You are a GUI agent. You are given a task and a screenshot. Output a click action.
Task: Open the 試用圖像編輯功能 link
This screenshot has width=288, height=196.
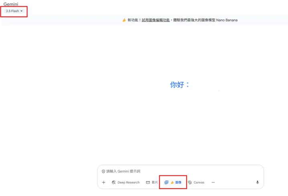pos(156,20)
